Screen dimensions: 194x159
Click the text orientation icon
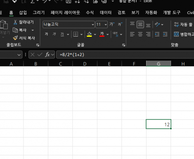(x=157, y=24)
